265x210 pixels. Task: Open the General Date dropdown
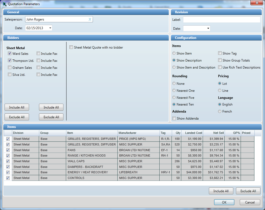(x=50, y=28)
